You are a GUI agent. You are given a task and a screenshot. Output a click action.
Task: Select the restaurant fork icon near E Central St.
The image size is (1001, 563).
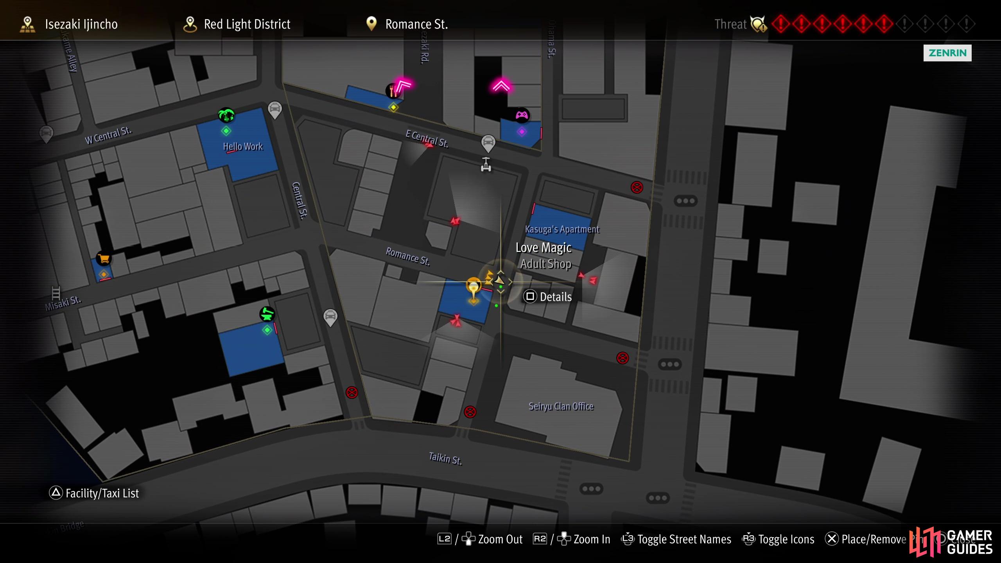[x=392, y=91]
